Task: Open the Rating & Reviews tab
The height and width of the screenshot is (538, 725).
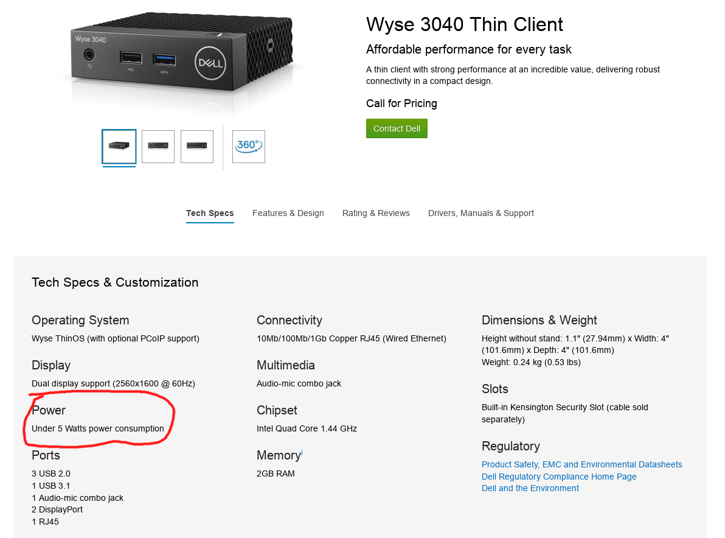Action: tap(376, 213)
